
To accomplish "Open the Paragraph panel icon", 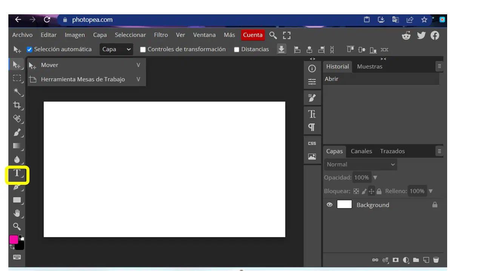I will 312,127.
